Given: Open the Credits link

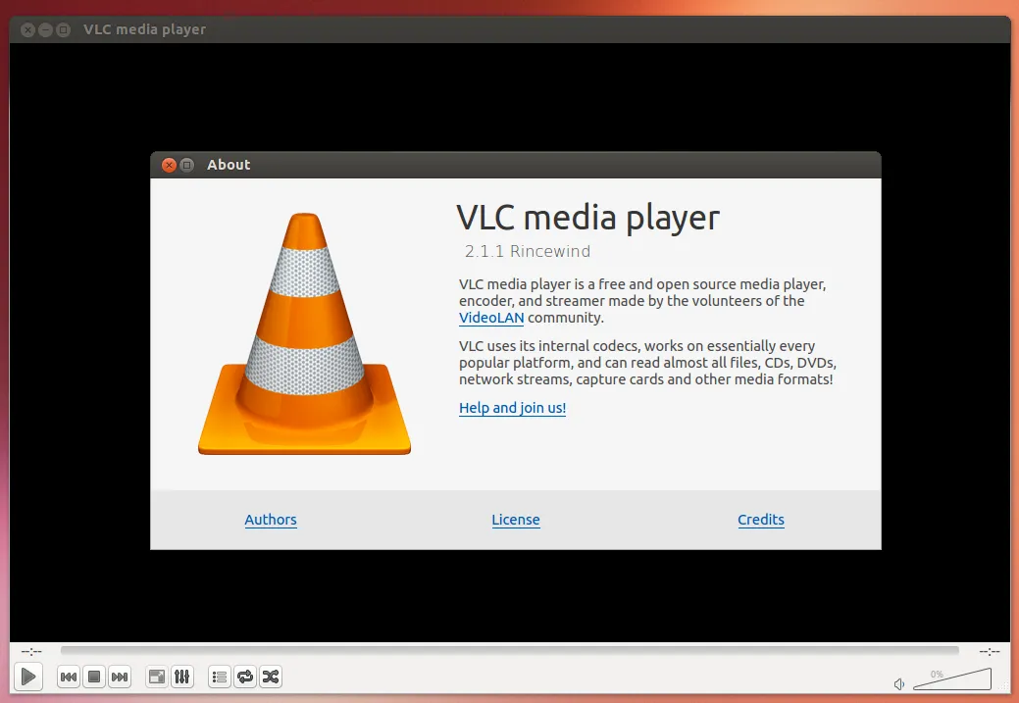Looking at the screenshot, I should pyautogui.click(x=761, y=520).
